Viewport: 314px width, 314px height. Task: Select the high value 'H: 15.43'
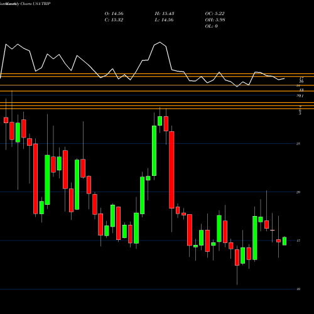[x=165, y=14]
